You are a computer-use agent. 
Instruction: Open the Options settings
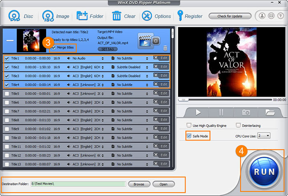(x=156, y=16)
